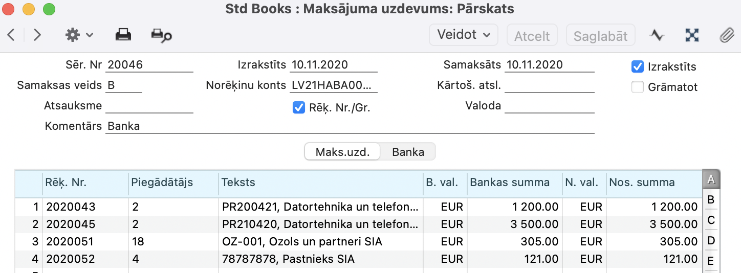Open the gear actions menu

click(x=79, y=35)
